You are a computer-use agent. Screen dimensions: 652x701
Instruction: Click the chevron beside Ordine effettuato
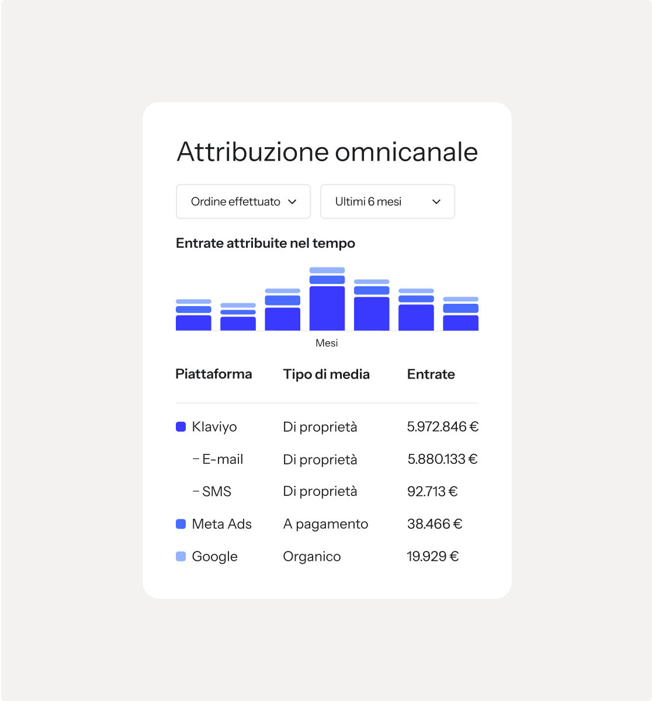pos(292,202)
